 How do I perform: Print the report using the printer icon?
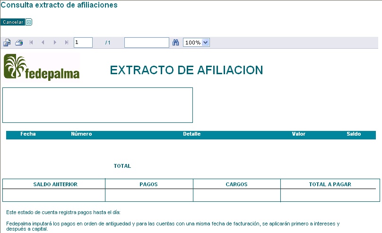tap(19, 43)
